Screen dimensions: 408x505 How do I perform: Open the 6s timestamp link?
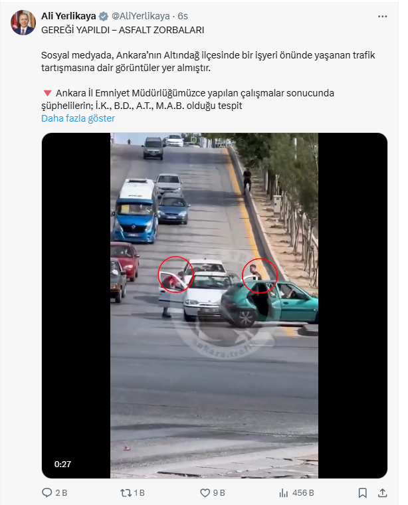[x=183, y=16]
